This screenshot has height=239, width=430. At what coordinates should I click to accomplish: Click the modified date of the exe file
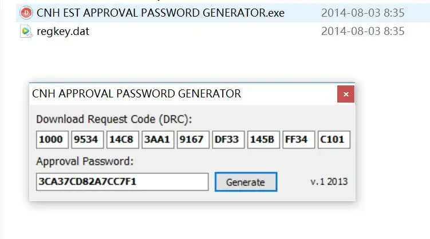pyautogui.click(x=363, y=13)
